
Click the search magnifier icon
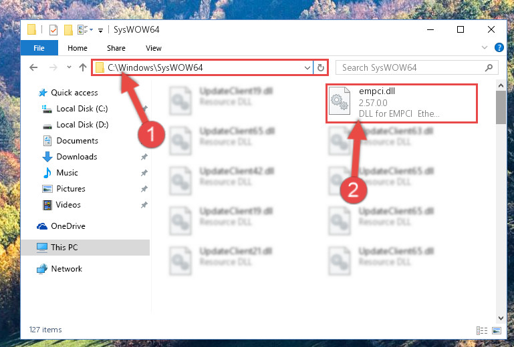(489, 68)
